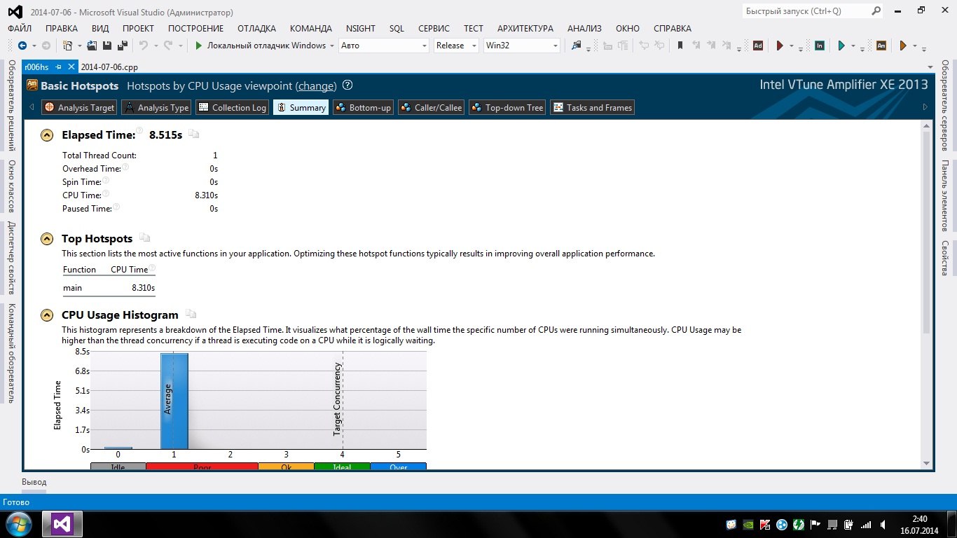Viewport: 957px width, 538px height.
Task: Click the Save single-diskette icon
Action: click(107, 46)
